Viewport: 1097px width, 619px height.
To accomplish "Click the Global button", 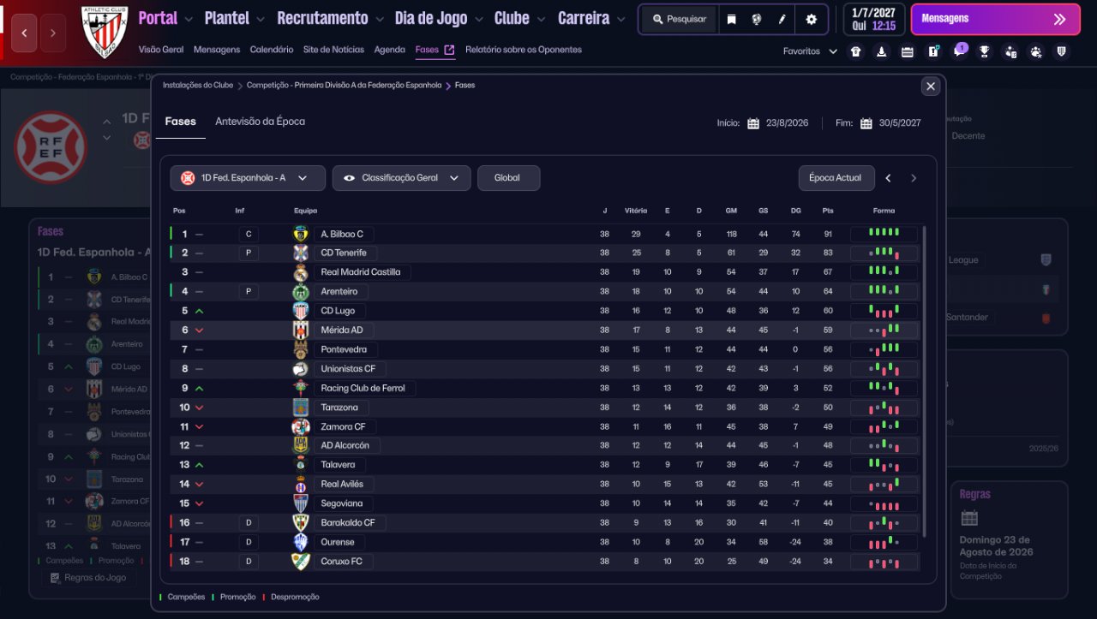I will [x=508, y=178].
